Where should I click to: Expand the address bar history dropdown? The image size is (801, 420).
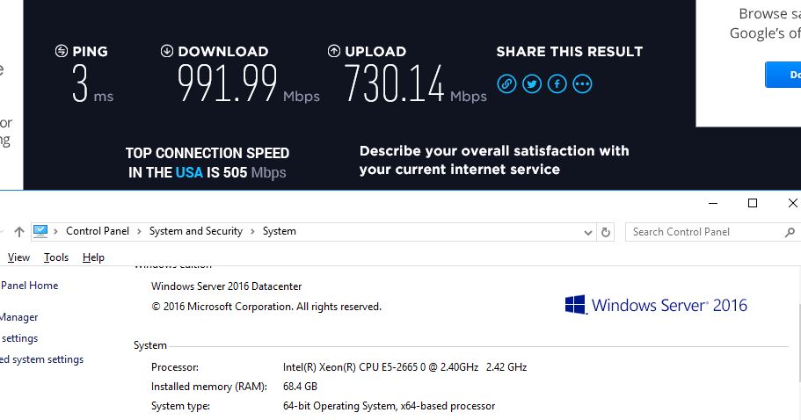(x=589, y=232)
